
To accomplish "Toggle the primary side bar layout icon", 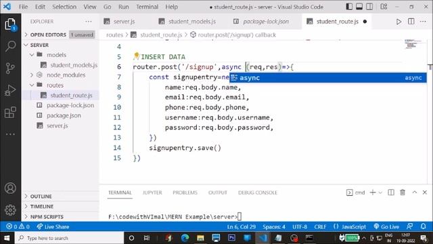I will click(349, 7).
